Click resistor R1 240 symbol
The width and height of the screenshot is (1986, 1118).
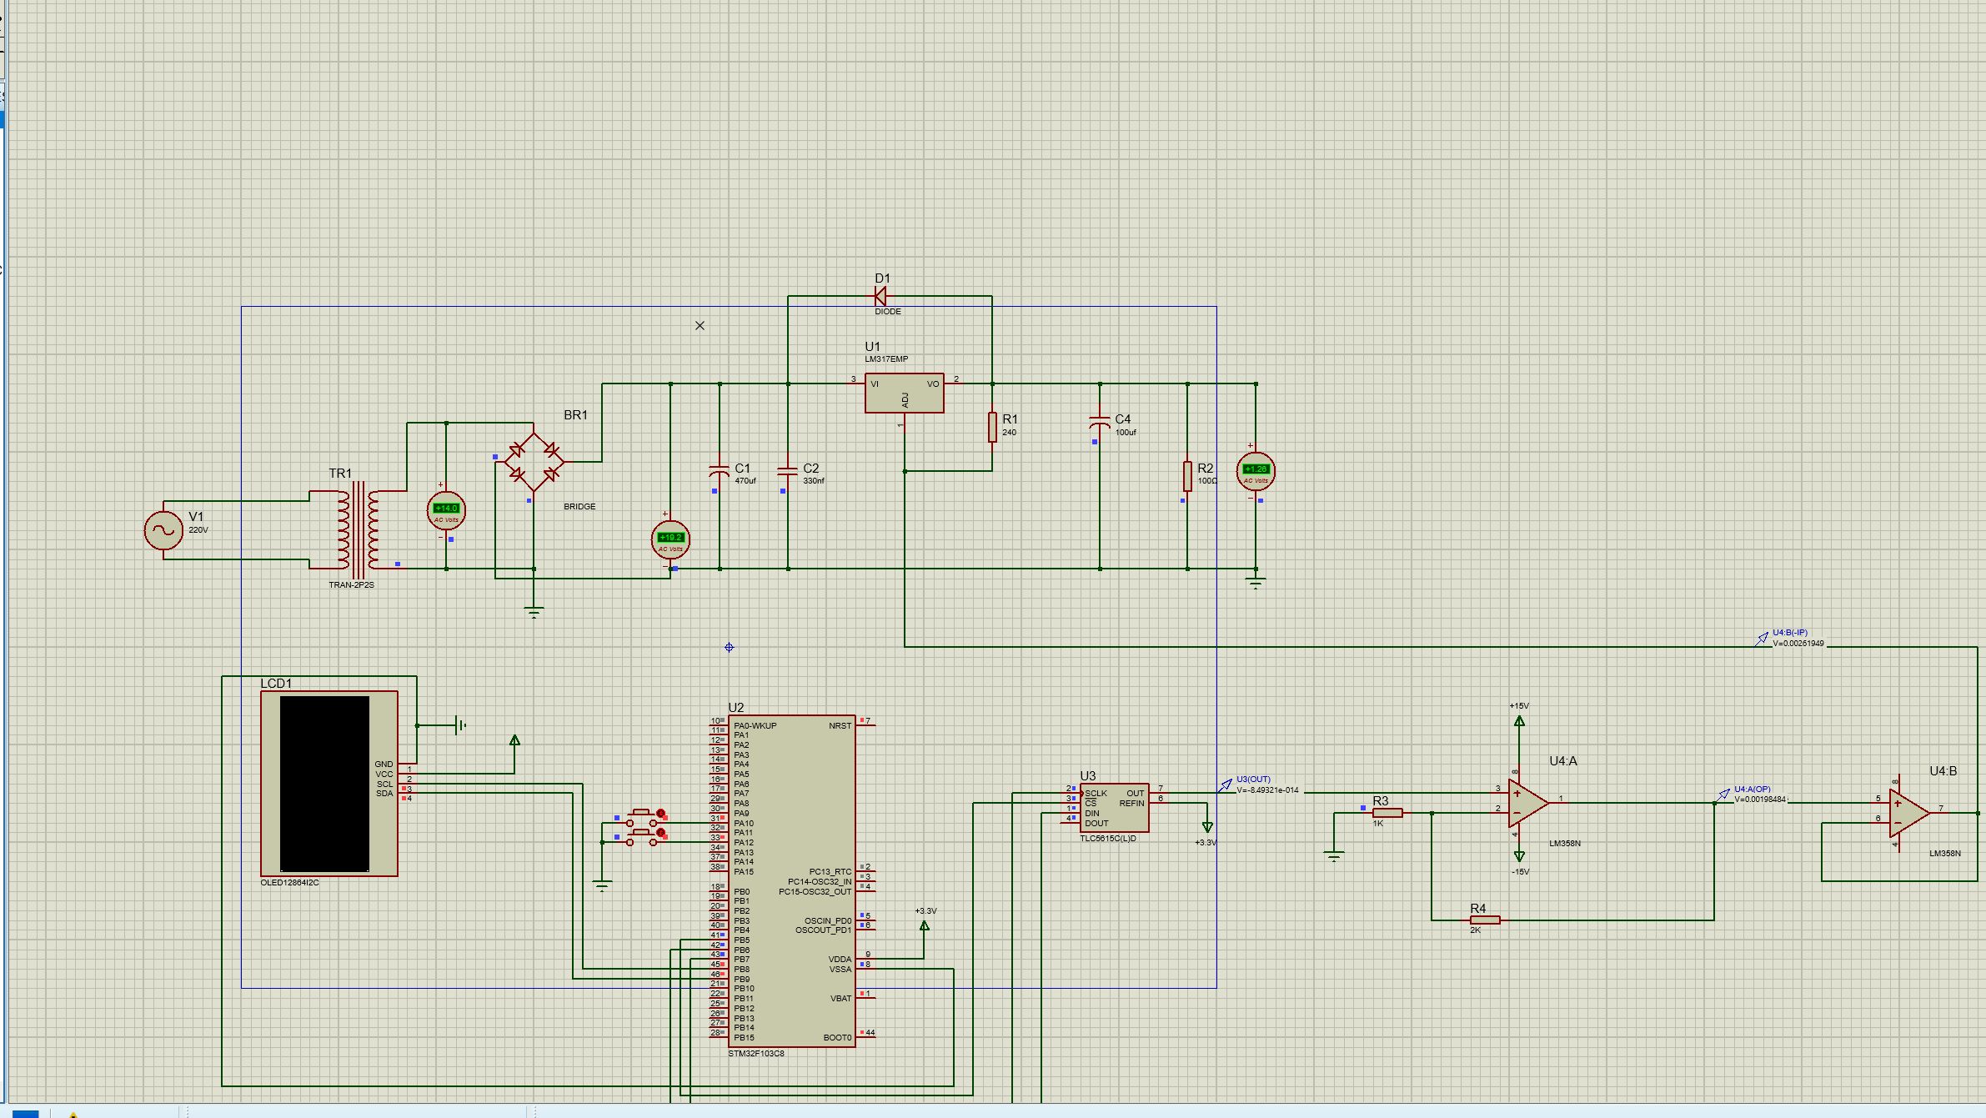coord(992,427)
